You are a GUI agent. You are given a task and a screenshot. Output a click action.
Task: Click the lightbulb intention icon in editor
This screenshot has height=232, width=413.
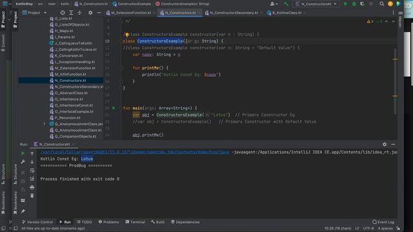point(127,34)
